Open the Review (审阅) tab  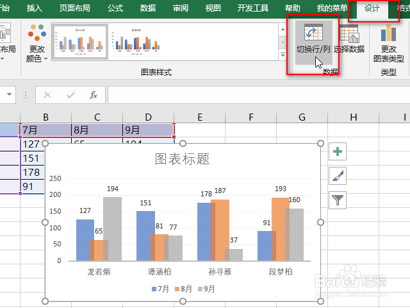tap(181, 8)
